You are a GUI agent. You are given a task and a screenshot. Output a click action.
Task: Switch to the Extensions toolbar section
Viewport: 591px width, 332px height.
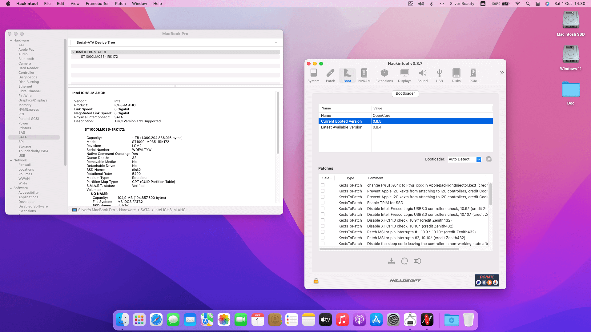point(384,75)
